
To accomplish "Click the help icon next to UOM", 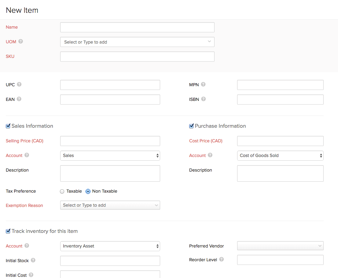I will pos(21,41).
